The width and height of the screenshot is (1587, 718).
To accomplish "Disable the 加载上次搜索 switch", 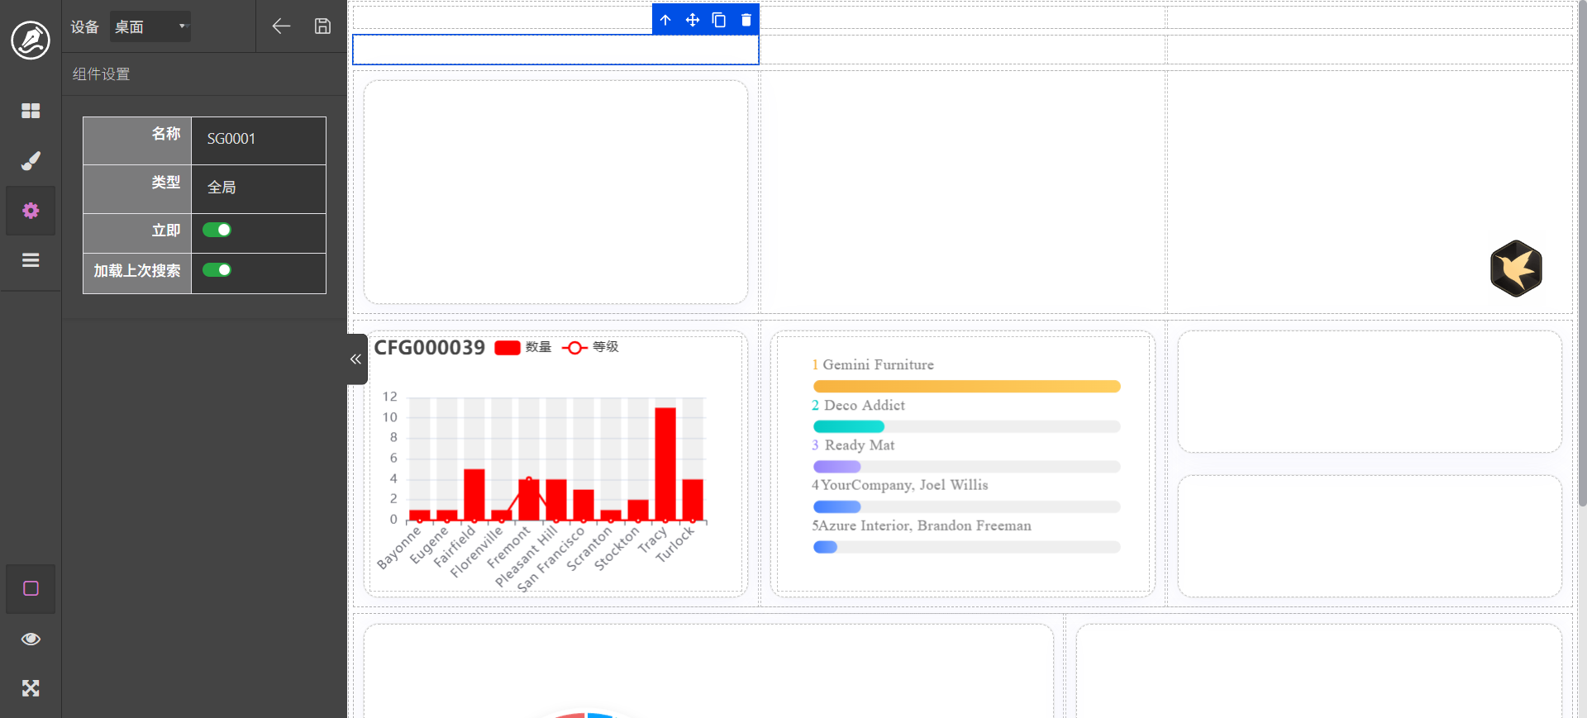I will [217, 270].
